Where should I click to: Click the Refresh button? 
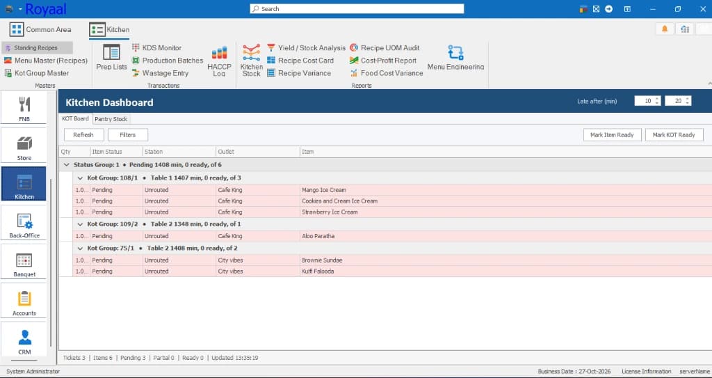[x=83, y=135]
